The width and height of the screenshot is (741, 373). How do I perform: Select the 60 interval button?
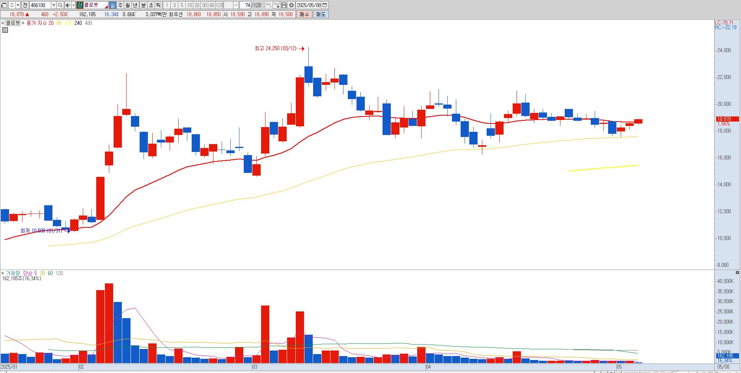[x=212, y=5]
